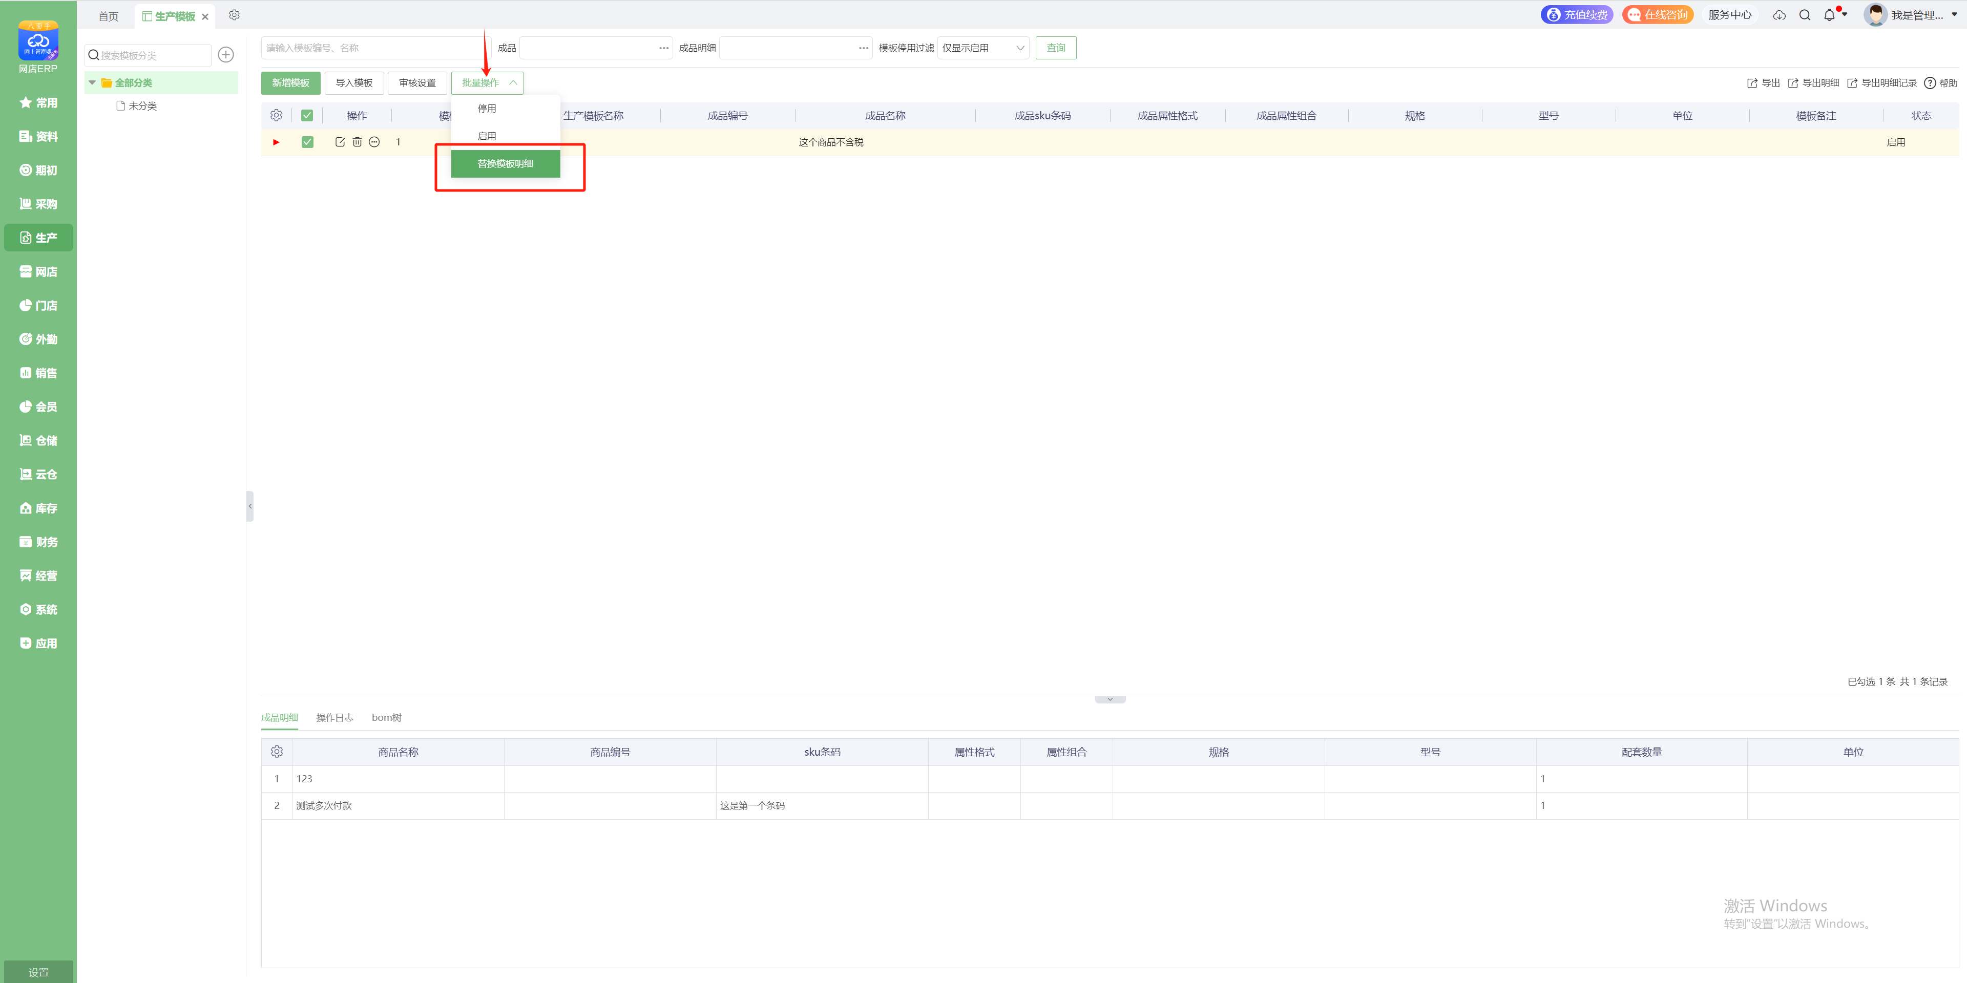Click the 导出 export link
Screen dimensions: 1967x983
[x=1763, y=83]
